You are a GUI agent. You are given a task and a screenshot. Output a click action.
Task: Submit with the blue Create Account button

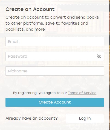tap(55, 102)
